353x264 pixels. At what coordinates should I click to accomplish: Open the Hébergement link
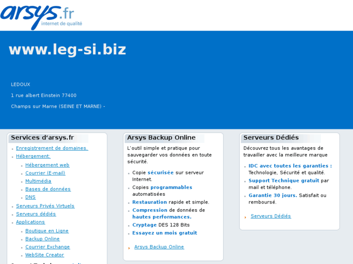click(33, 156)
